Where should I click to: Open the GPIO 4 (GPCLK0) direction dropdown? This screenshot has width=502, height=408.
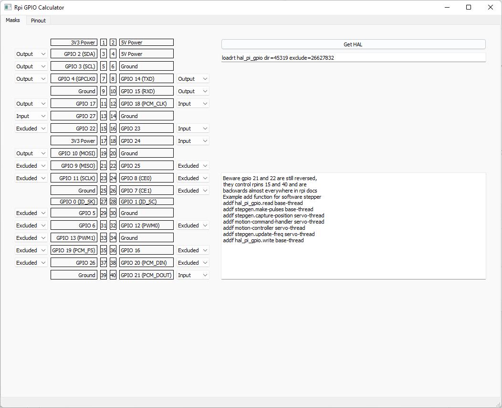click(x=31, y=79)
